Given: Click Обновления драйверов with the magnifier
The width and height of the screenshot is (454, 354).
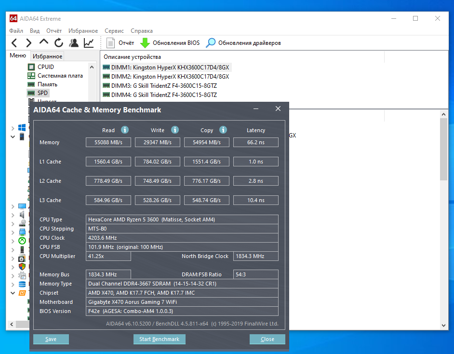Looking at the screenshot, I should (243, 43).
